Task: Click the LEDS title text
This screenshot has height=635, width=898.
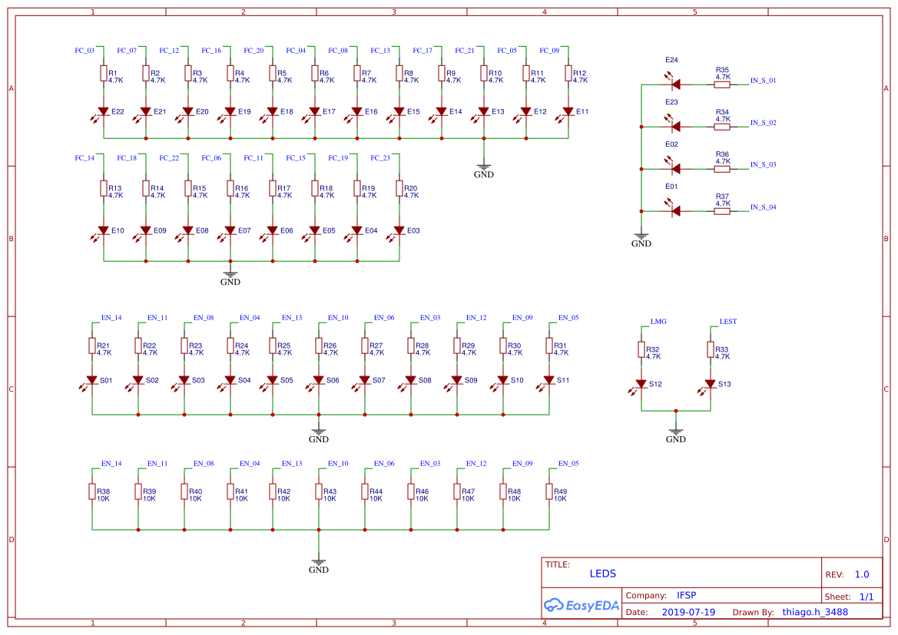Action: tap(603, 574)
